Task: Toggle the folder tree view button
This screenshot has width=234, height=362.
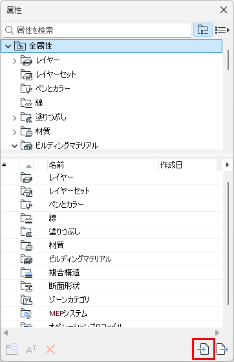Action: pos(203,30)
